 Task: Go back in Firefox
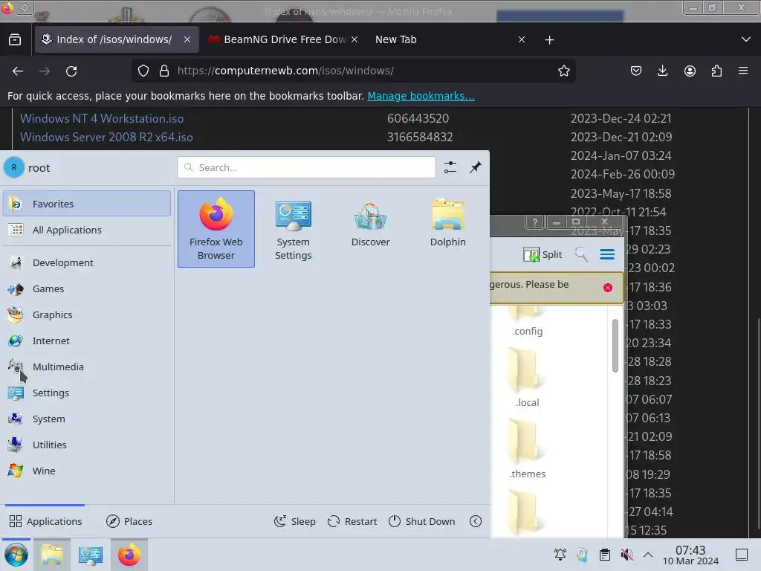pos(18,71)
